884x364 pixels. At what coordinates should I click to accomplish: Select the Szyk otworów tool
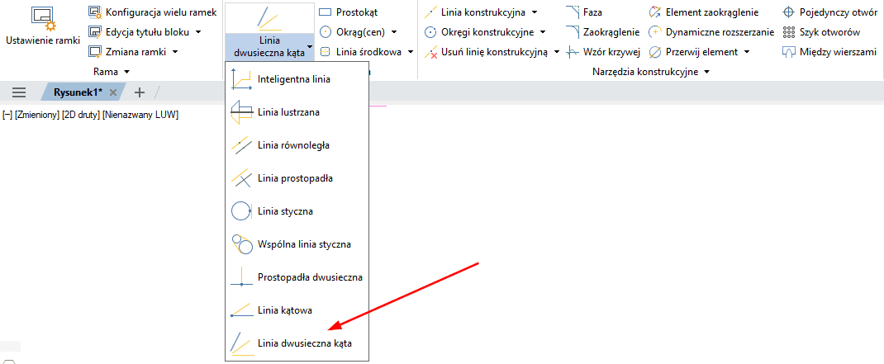pyautogui.click(x=821, y=32)
